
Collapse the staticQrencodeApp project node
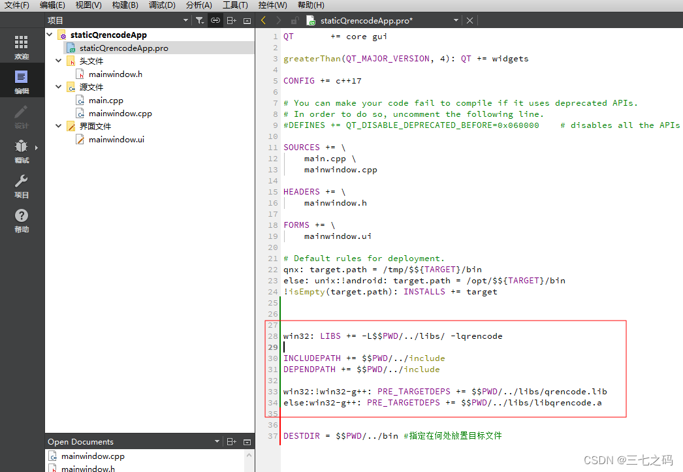[50, 35]
